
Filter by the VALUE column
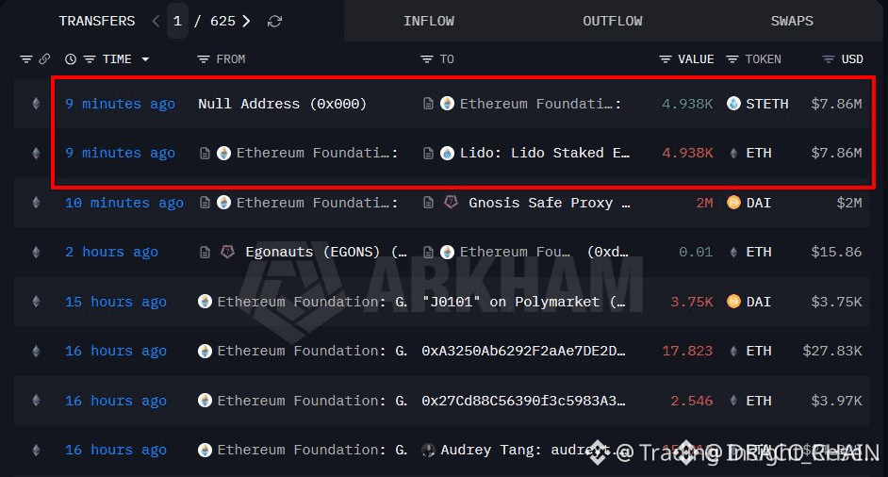[x=666, y=58]
